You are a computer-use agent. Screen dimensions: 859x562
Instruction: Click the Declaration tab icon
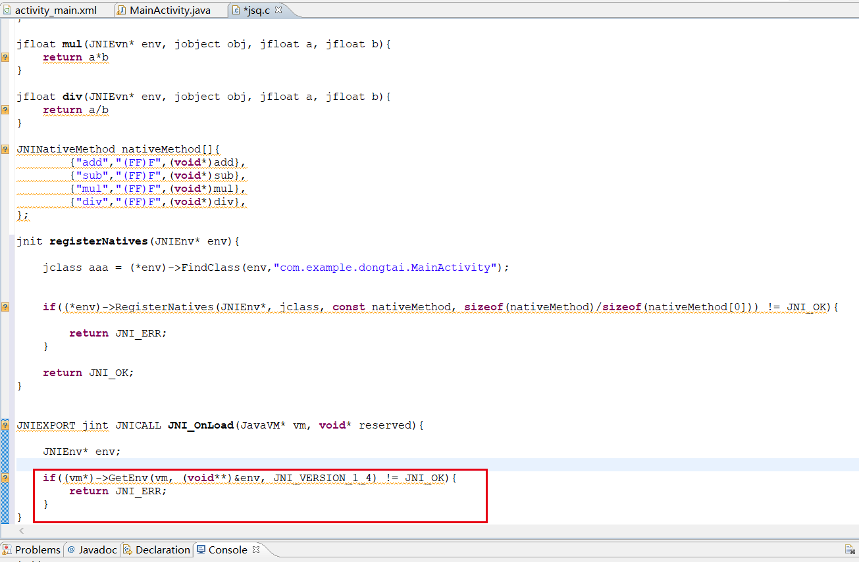[x=128, y=550]
